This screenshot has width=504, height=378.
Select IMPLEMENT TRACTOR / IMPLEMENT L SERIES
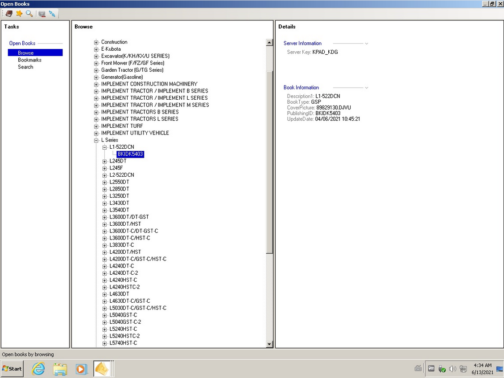[x=154, y=98]
